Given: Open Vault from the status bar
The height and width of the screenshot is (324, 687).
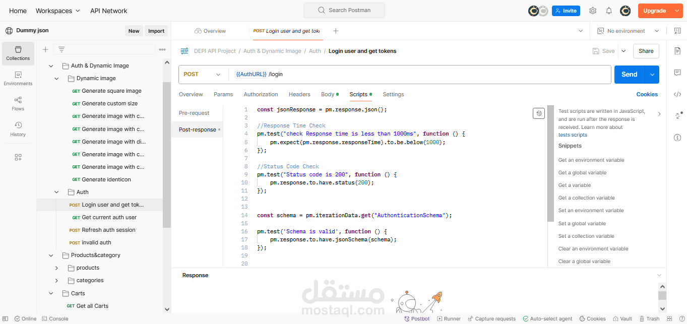Looking at the screenshot, I should (x=622, y=318).
